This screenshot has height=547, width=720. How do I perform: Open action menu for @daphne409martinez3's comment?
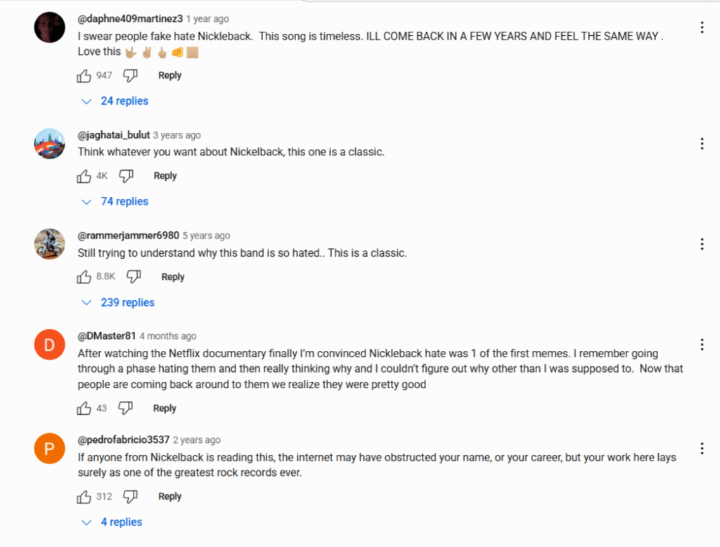pyautogui.click(x=702, y=27)
